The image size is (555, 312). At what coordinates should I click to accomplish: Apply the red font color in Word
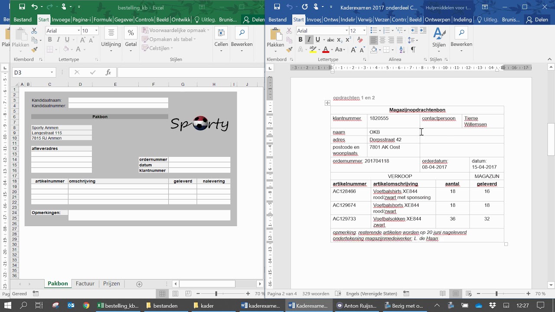click(326, 50)
